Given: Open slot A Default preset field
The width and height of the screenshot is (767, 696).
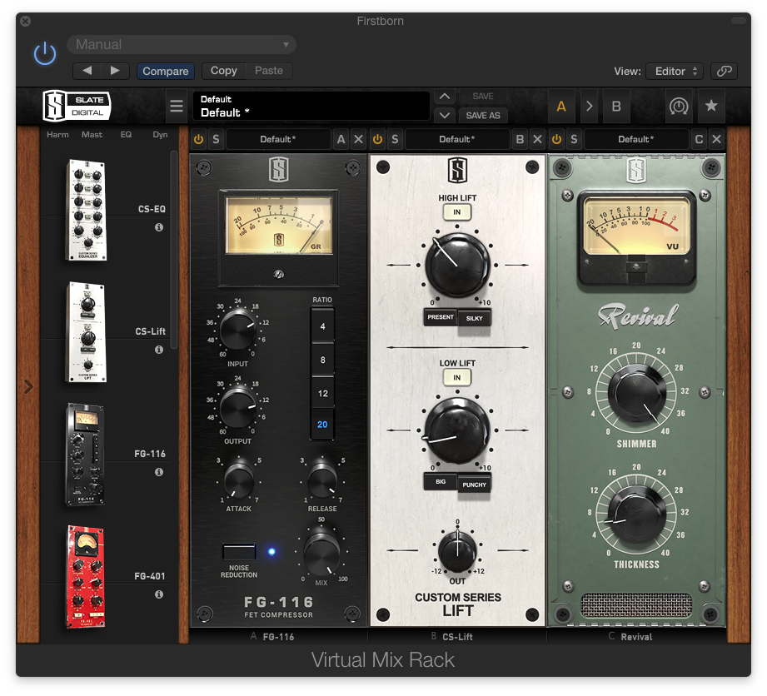Looking at the screenshot, I should click(278, 139).
